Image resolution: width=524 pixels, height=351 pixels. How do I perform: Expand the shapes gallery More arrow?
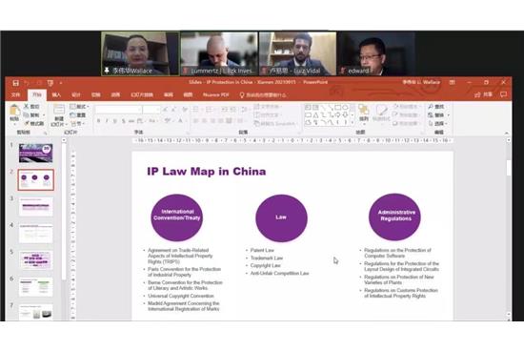353,123
